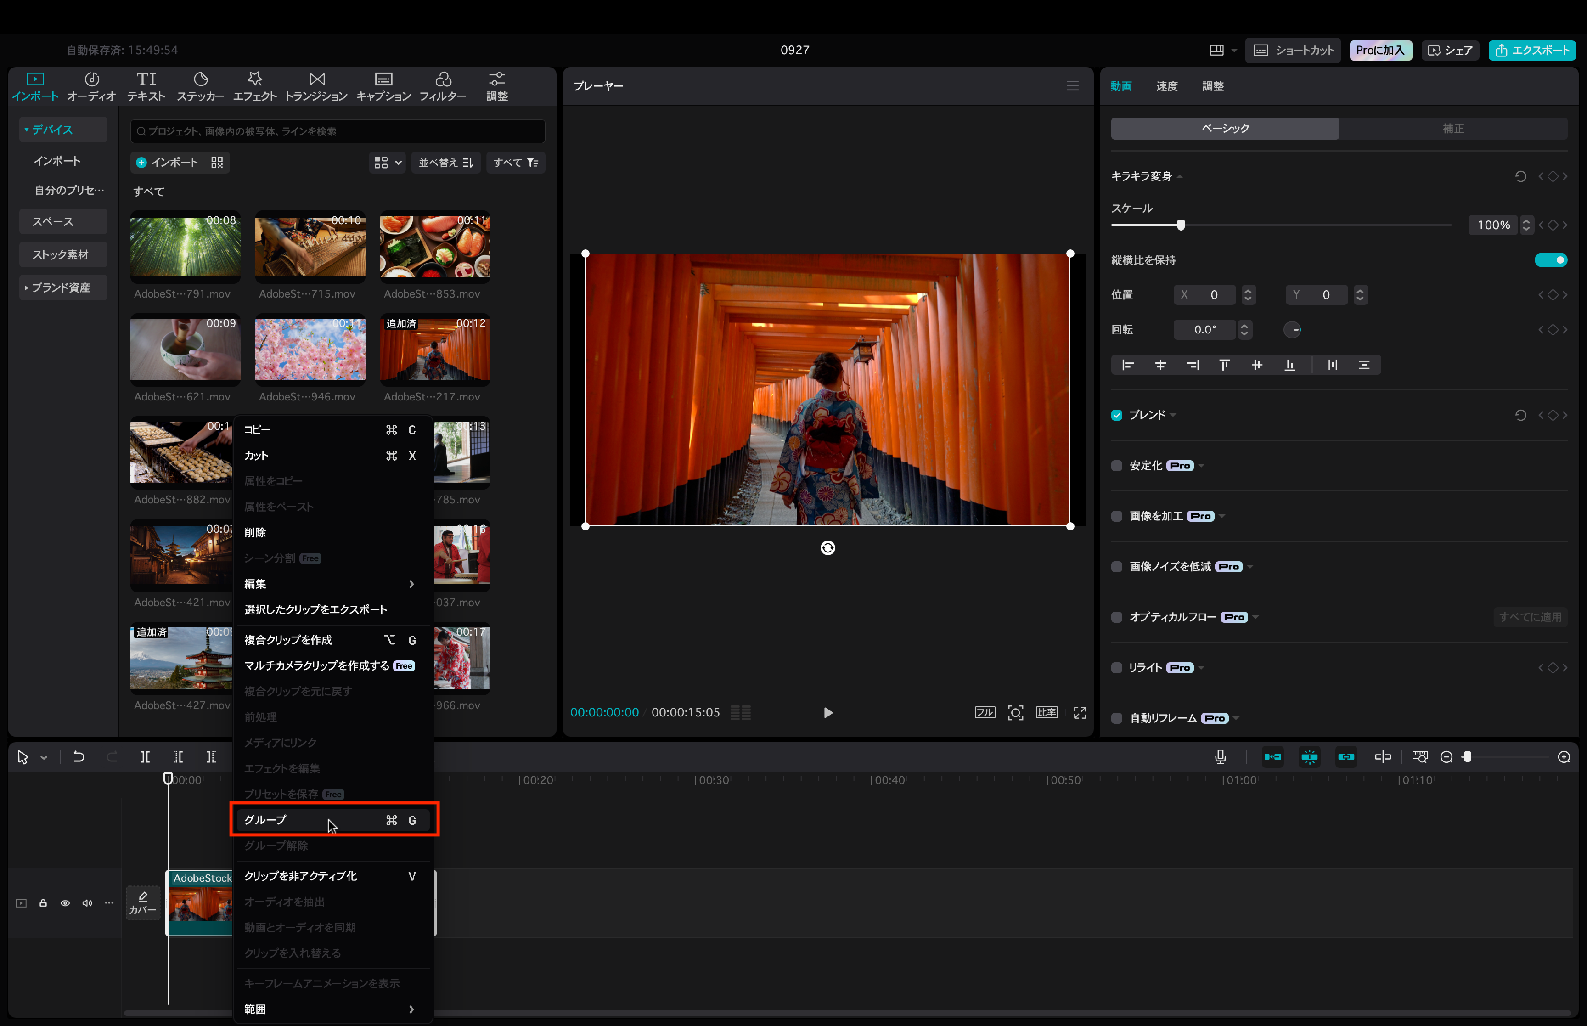The width and height of the screenshot is (1587, 1026).
Task: Choose グループ from the context menu
Action: click(333, 820)
